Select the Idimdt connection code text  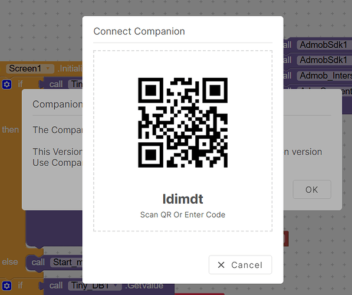[x=183, y=199]
